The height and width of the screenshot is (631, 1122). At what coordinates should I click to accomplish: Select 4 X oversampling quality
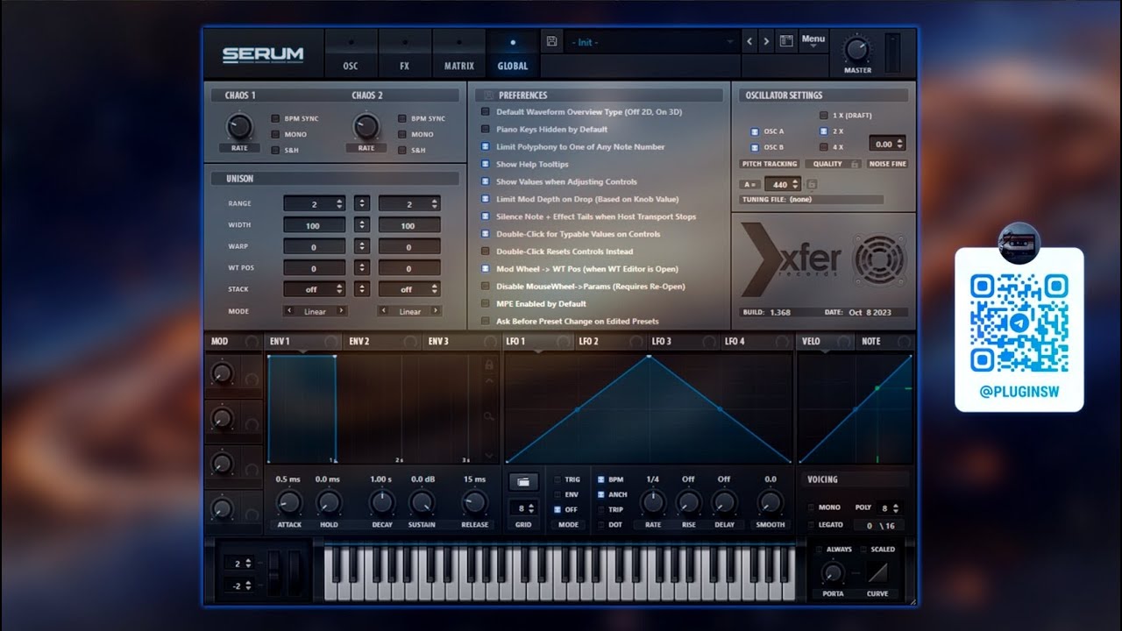(824, 147)
